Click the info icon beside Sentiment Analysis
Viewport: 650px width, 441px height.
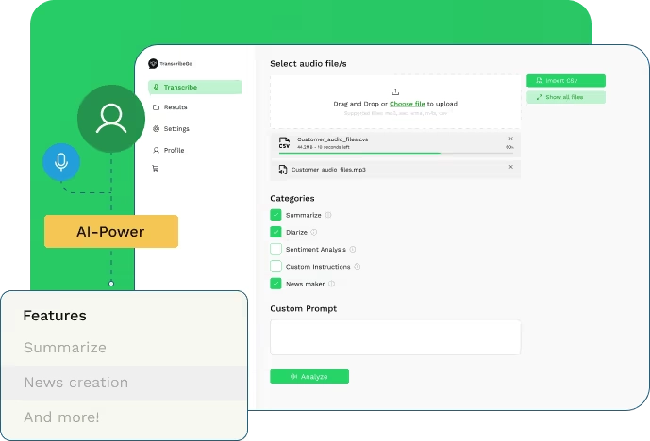point(353,250)
